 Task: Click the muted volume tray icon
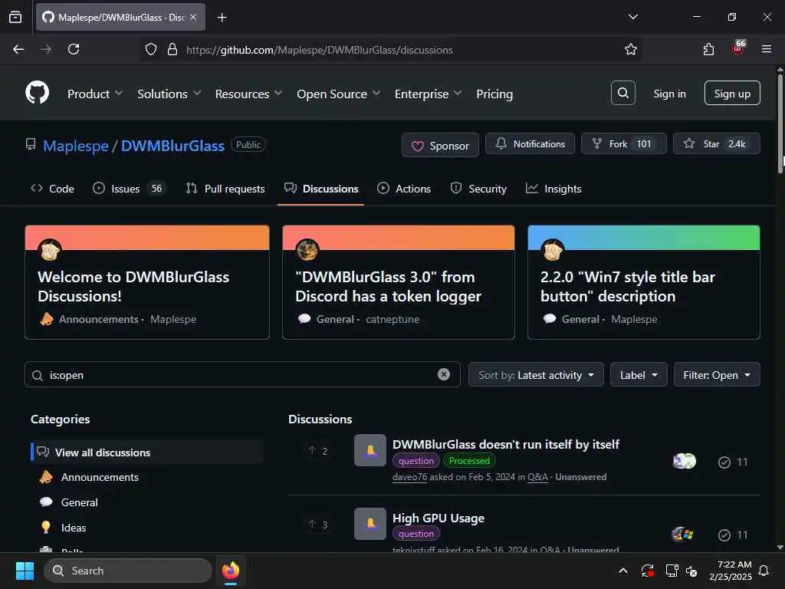(691, 571)
